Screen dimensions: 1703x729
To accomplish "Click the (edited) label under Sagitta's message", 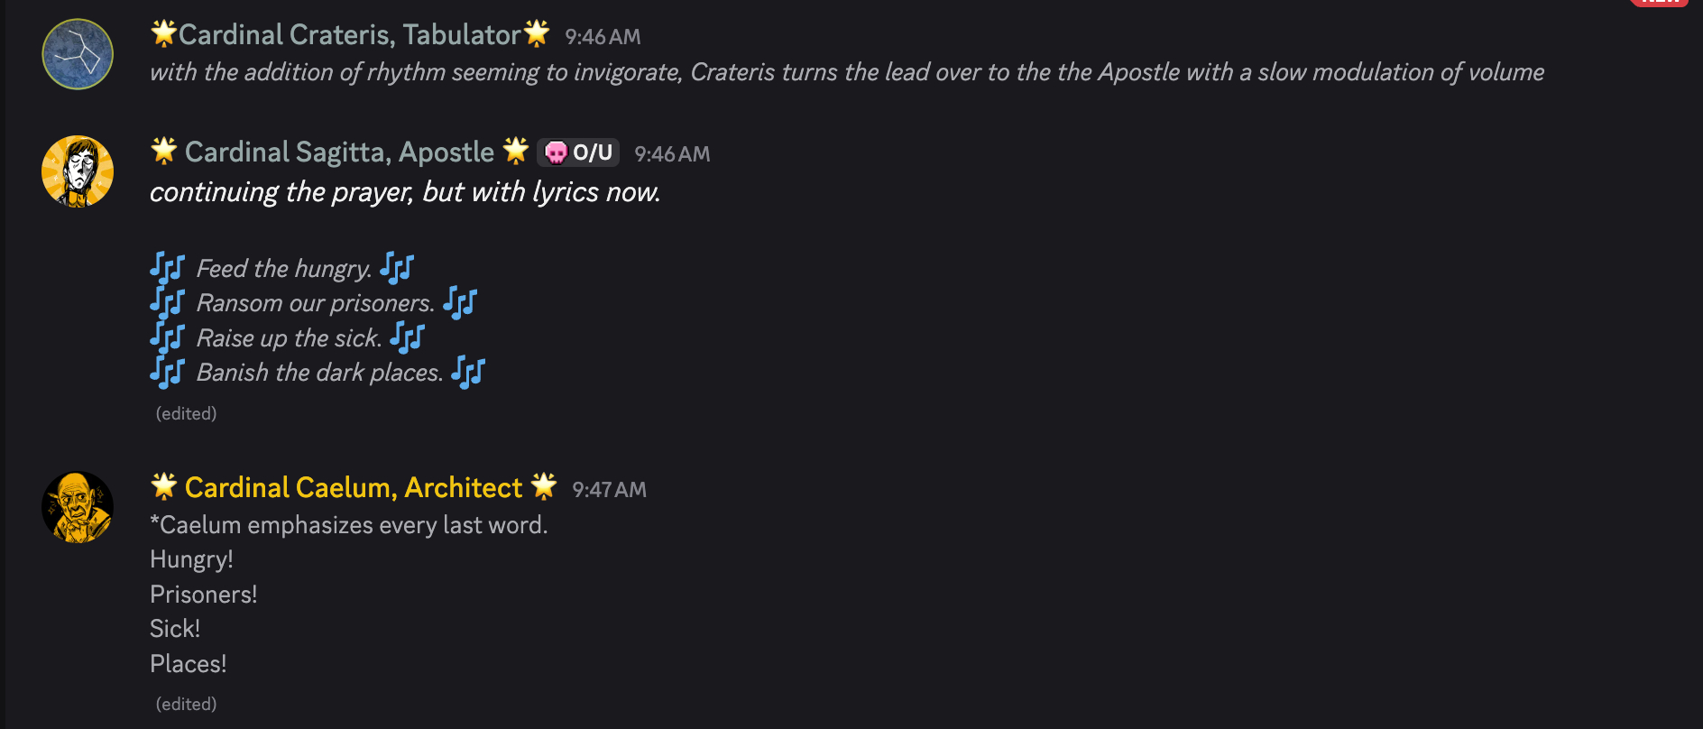I will point(186,413).
